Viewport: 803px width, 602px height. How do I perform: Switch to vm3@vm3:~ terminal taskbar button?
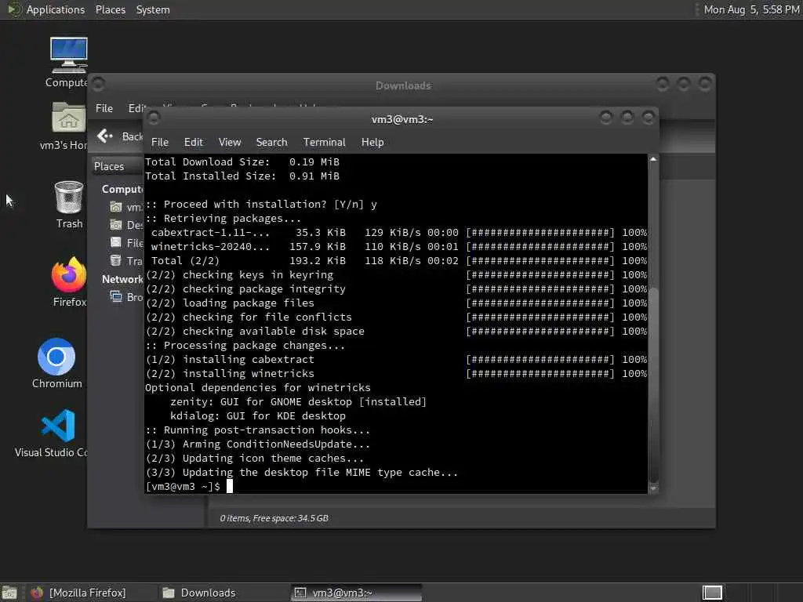point(357,593)
